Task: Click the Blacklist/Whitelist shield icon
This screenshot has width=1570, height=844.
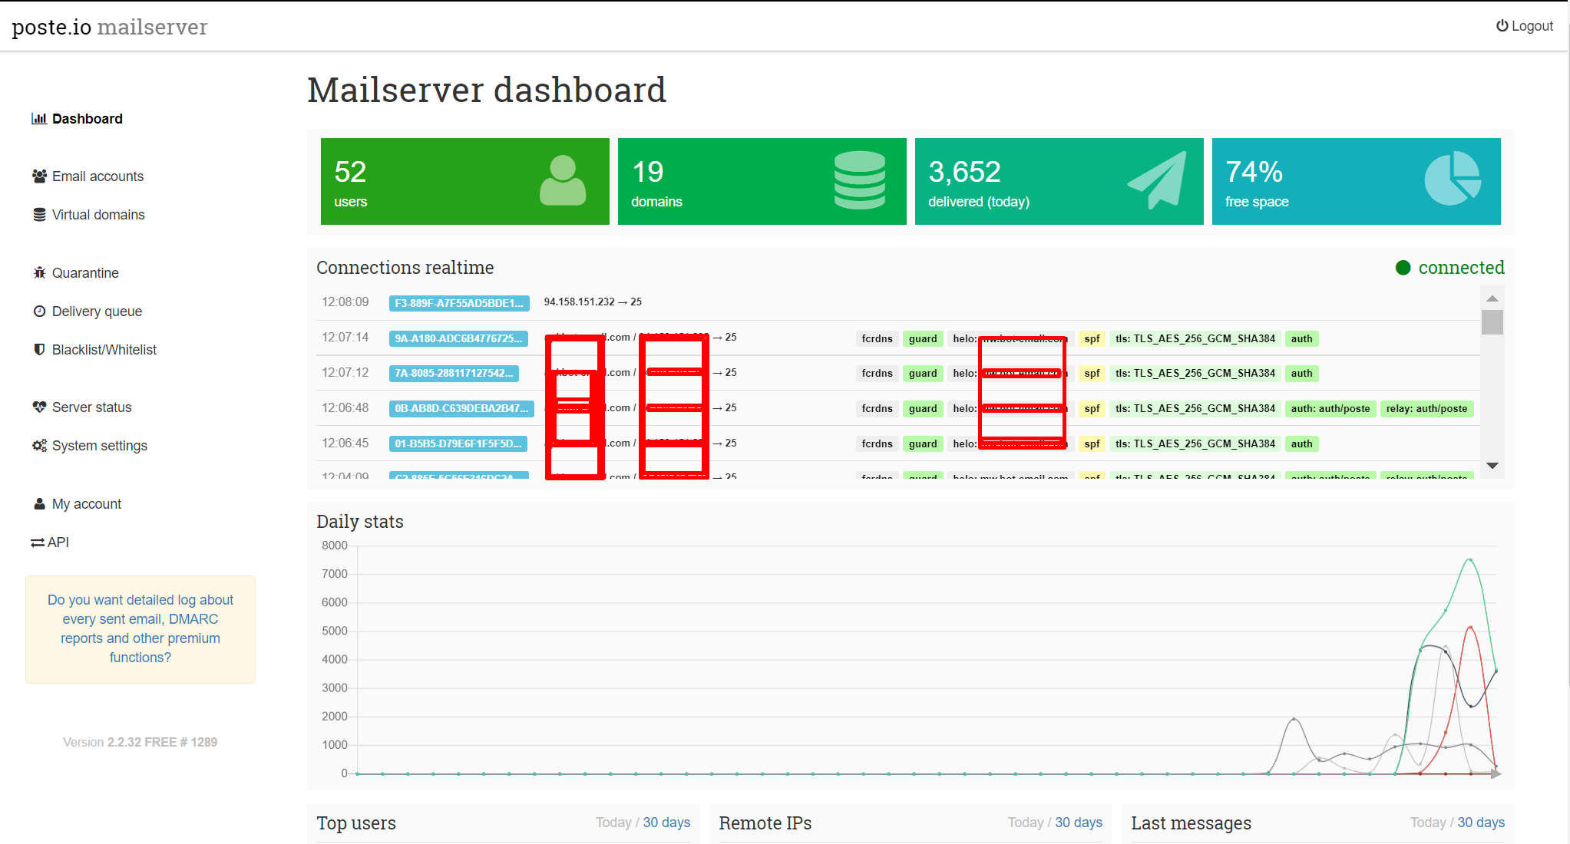Action: coord(39,350)
